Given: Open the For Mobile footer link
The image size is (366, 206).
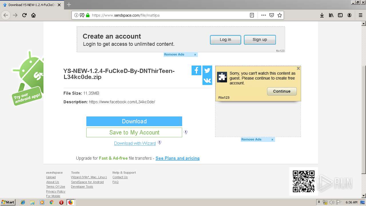Looking at the screenshot, I should tap(53, 196).
